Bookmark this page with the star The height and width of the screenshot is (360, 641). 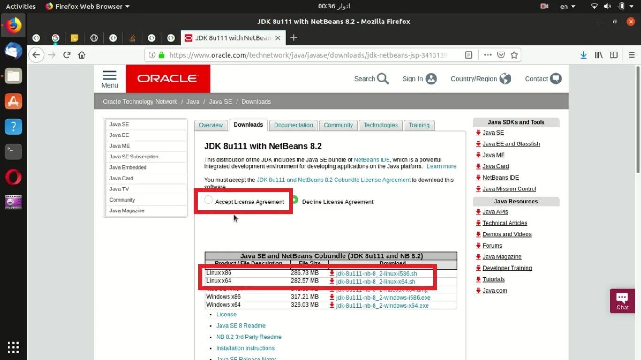(514, 55)
